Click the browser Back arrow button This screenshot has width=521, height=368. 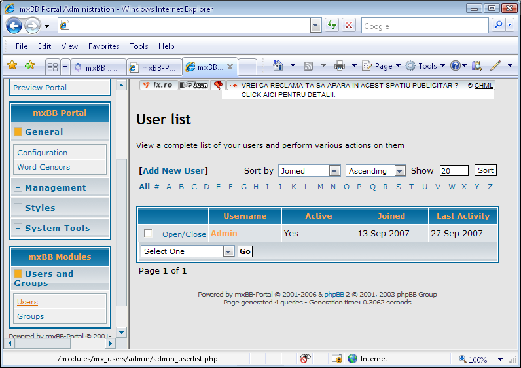tap(14, 26)
